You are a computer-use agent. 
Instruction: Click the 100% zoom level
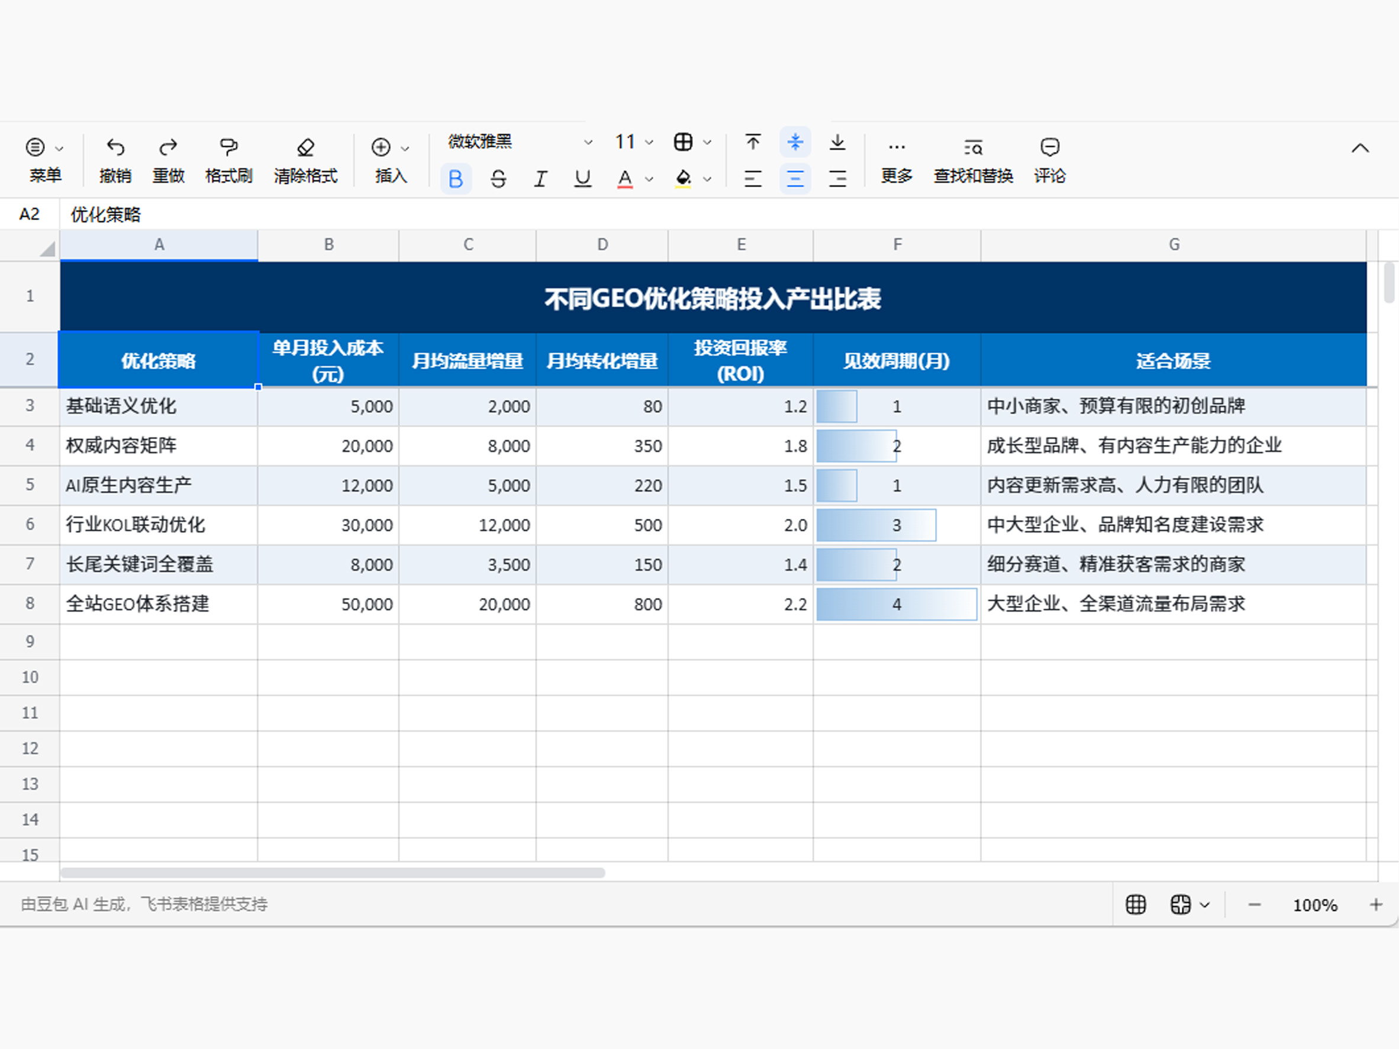pos(1315,905)
